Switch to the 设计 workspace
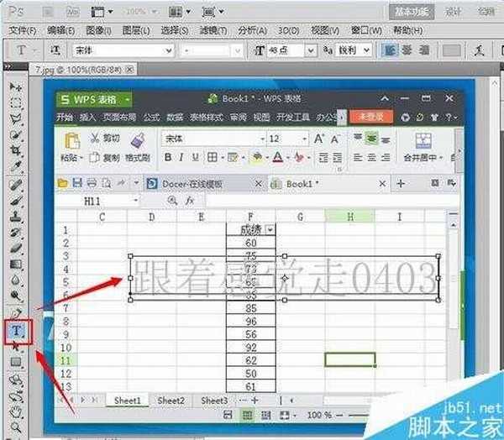The image size is (504, 440). [454, 12]
